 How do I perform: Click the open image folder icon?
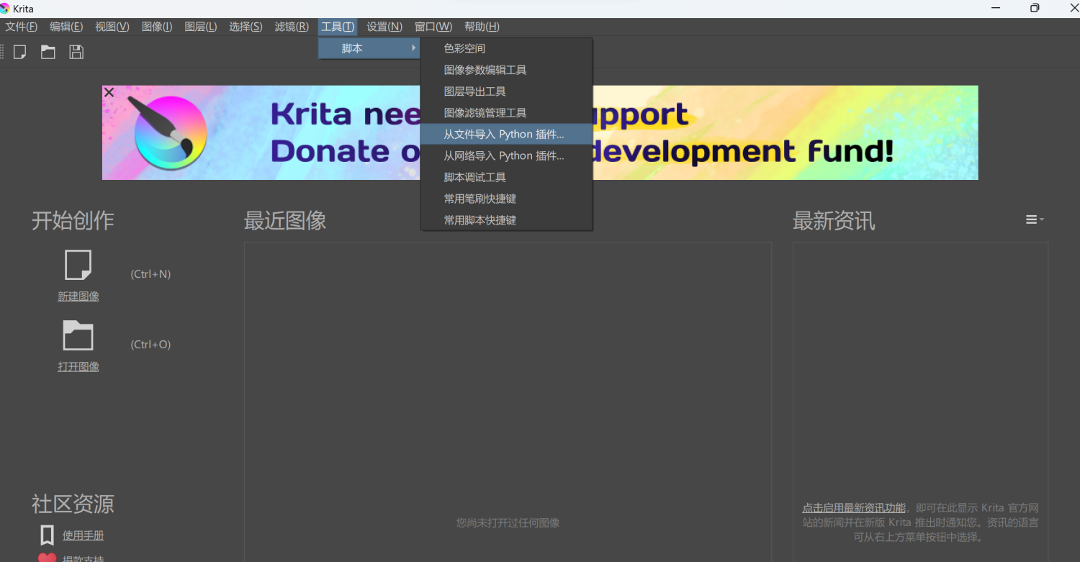click(78, 335)
